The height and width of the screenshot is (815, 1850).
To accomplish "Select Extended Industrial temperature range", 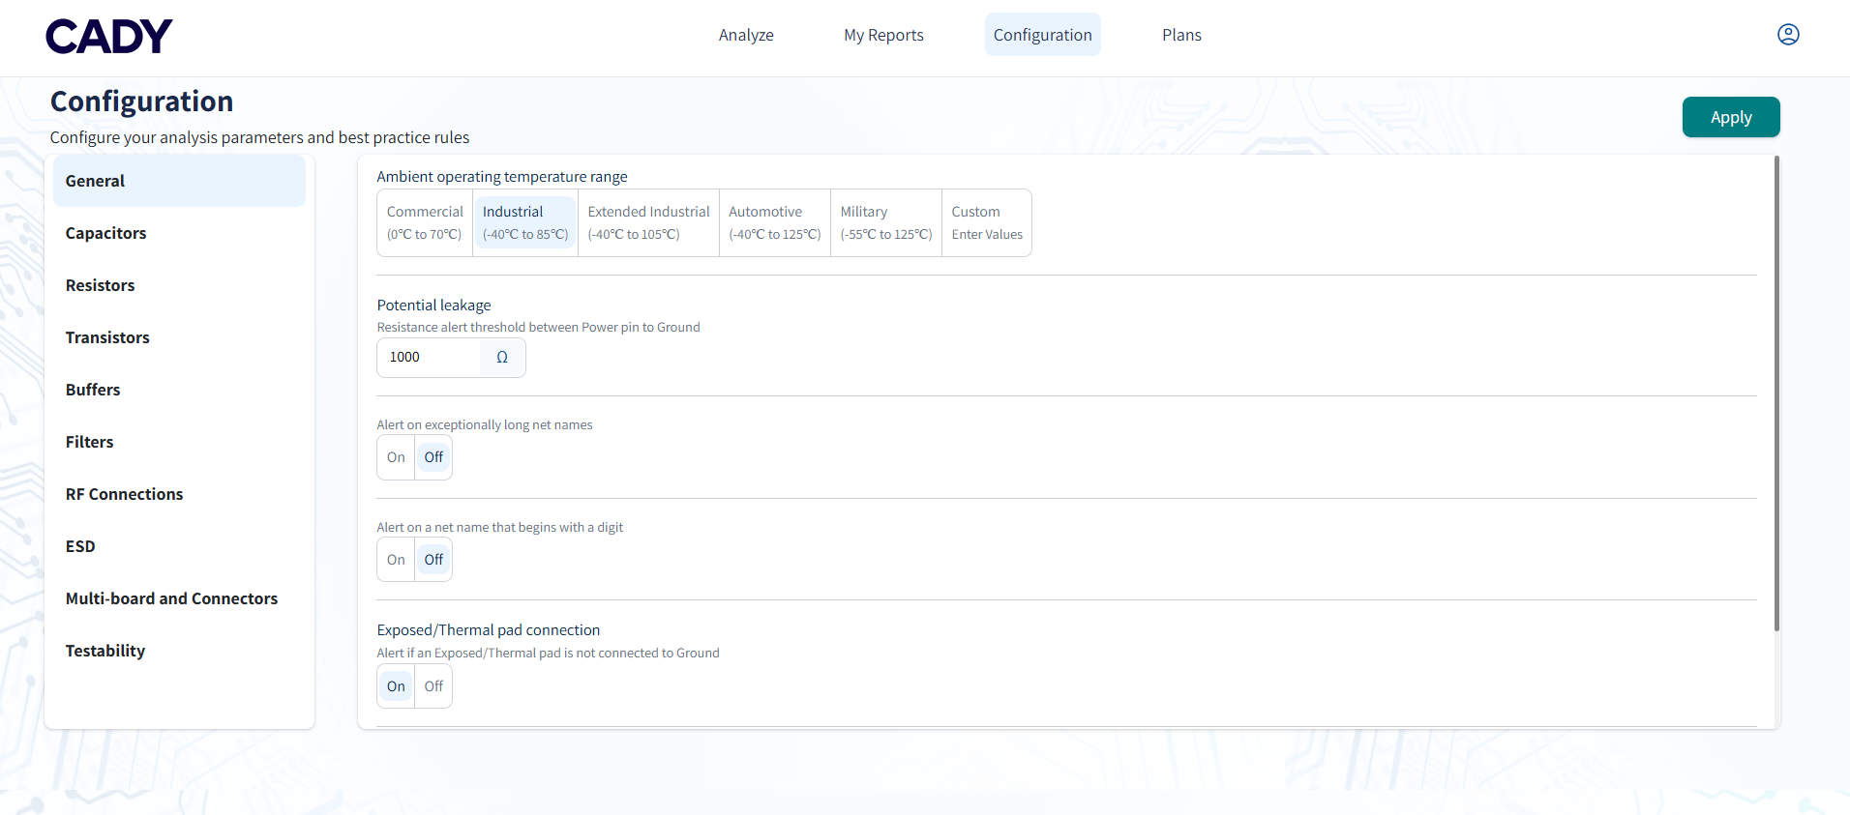I will [x=648, y=222].
